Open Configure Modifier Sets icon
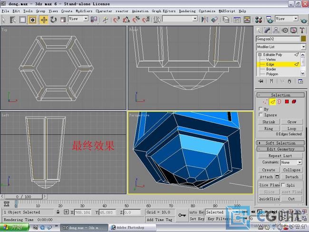309x232 pixels. 300,81
